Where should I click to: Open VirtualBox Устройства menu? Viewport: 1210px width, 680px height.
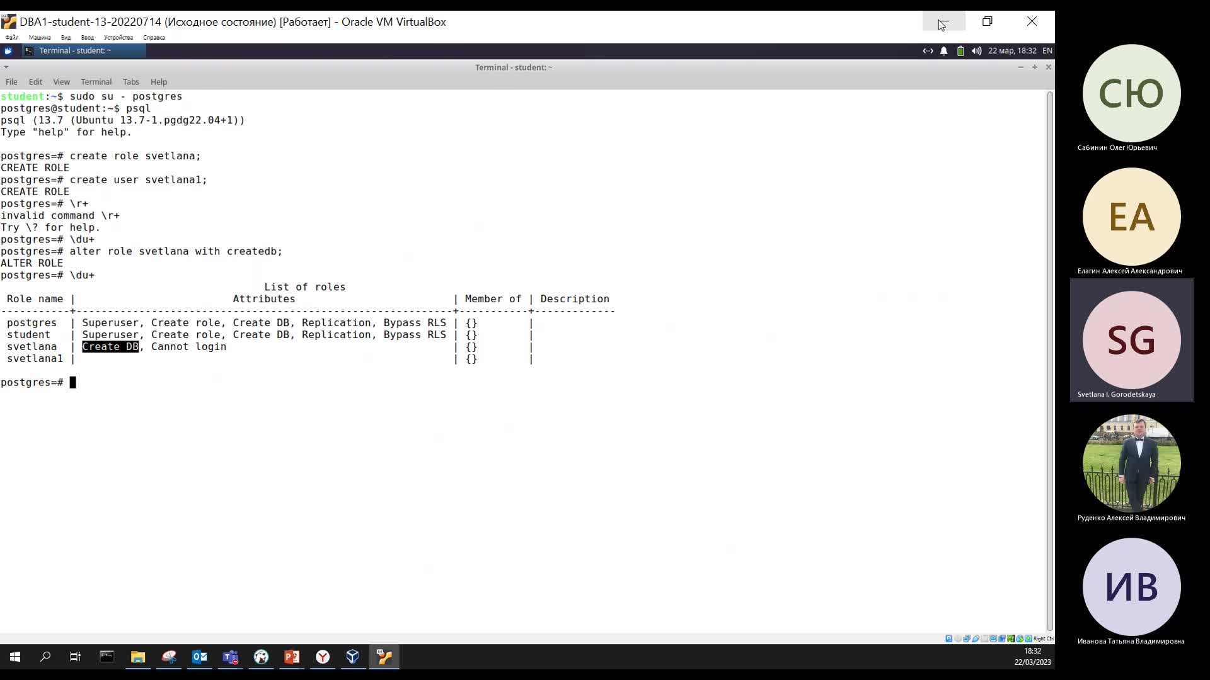pyautogui.click(x=118, y=38)
